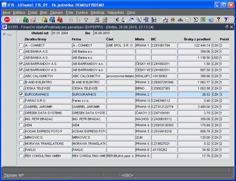Click the yellow enter-query icon

pyautogui.click(x=45, y=19)
